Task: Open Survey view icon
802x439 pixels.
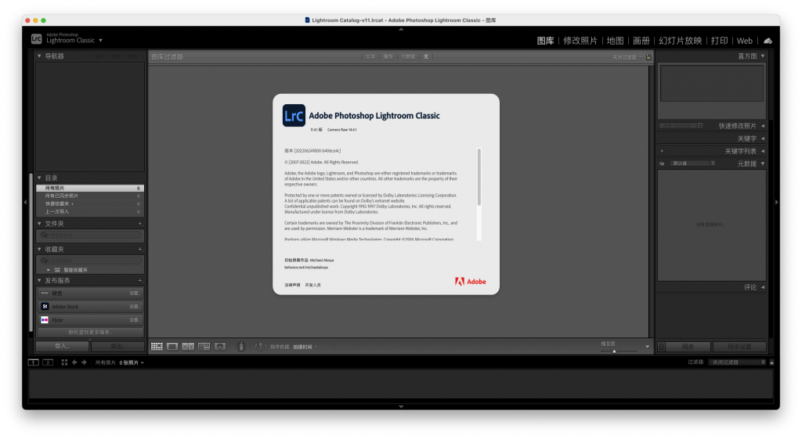Action: click(204, 347)
